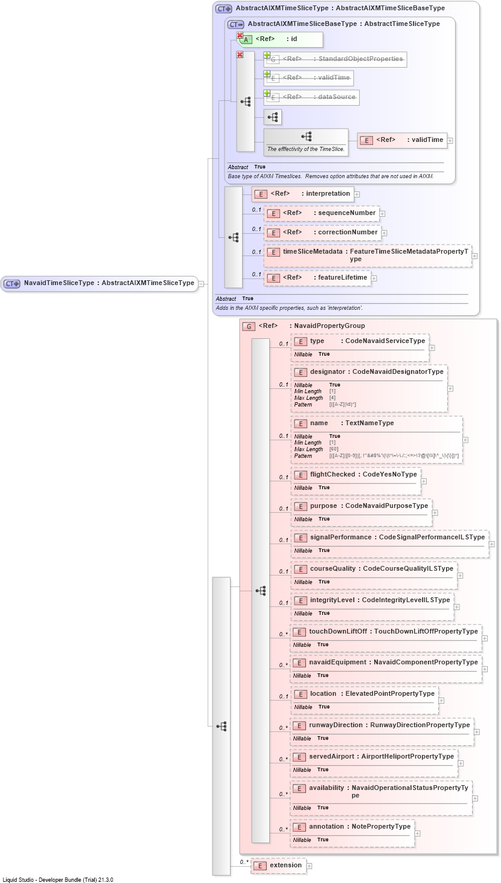
Task: Click the element icon of courseQuality
Action: [x=301, y=569]
